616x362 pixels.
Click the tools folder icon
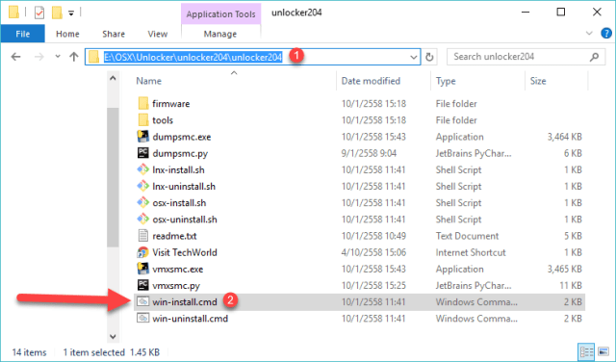tap(143, 120)
